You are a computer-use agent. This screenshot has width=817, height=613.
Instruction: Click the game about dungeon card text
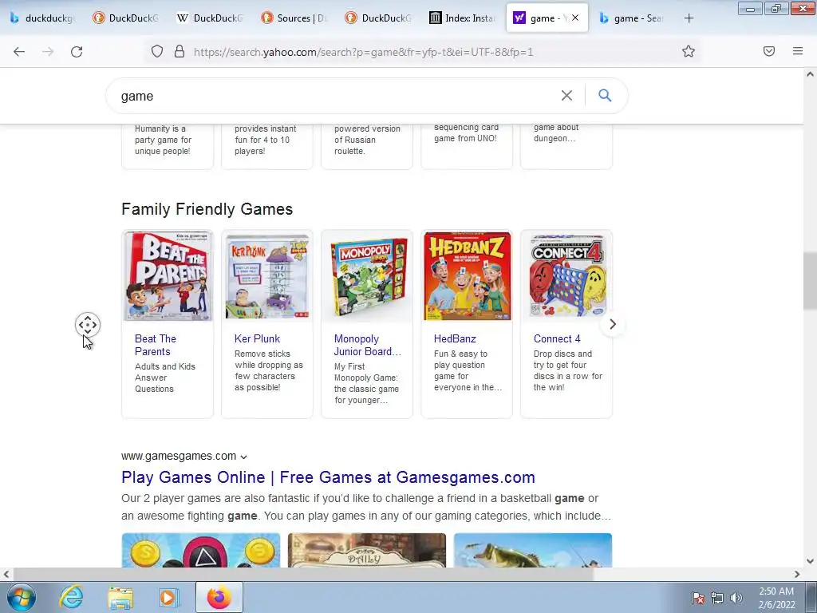(556, 133)
